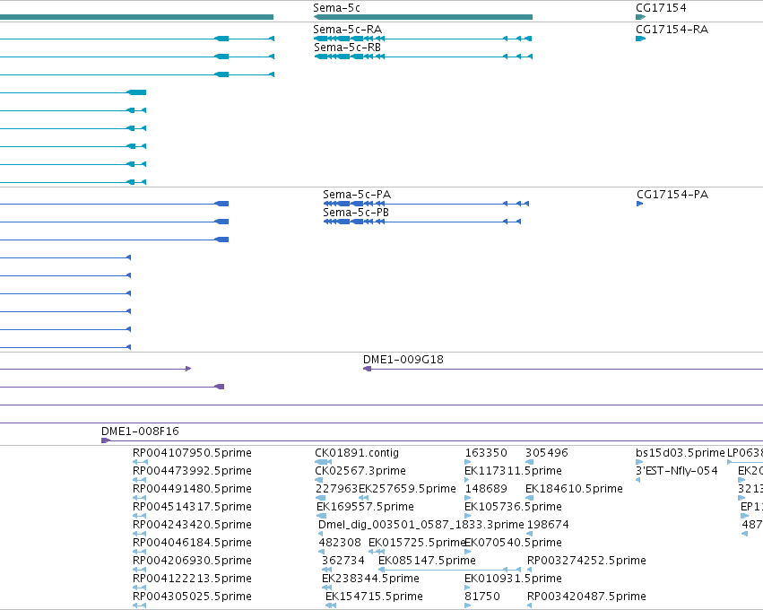Viewport: 763px width, 610px height.
Task: Select the 305496 feature label
Action: 546,453
